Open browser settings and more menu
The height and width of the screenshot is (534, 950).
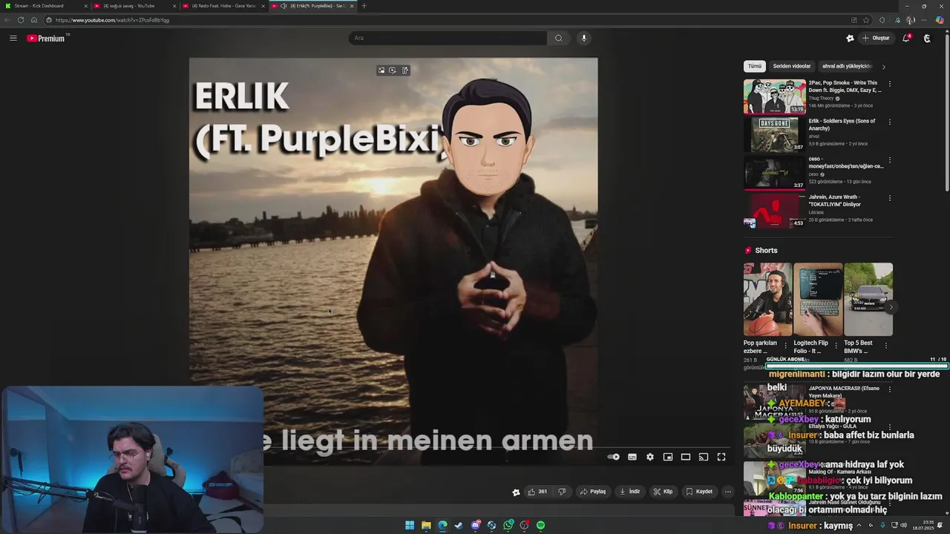pos(925,20)
